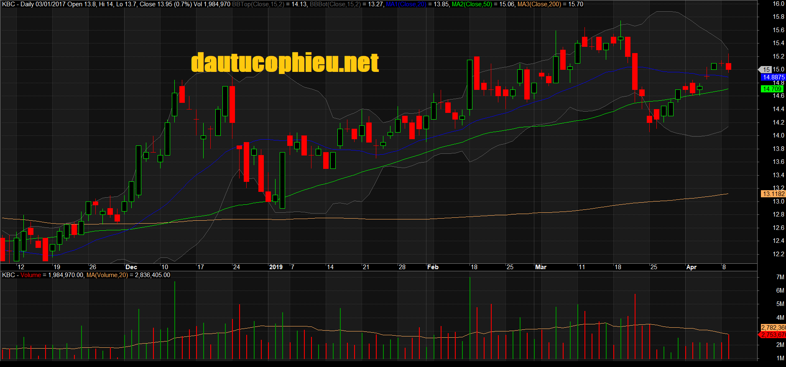The width and height of the screenshot is (786, 367).
Task: Click the 7M label on volume axis
Action: coord(780,277)
